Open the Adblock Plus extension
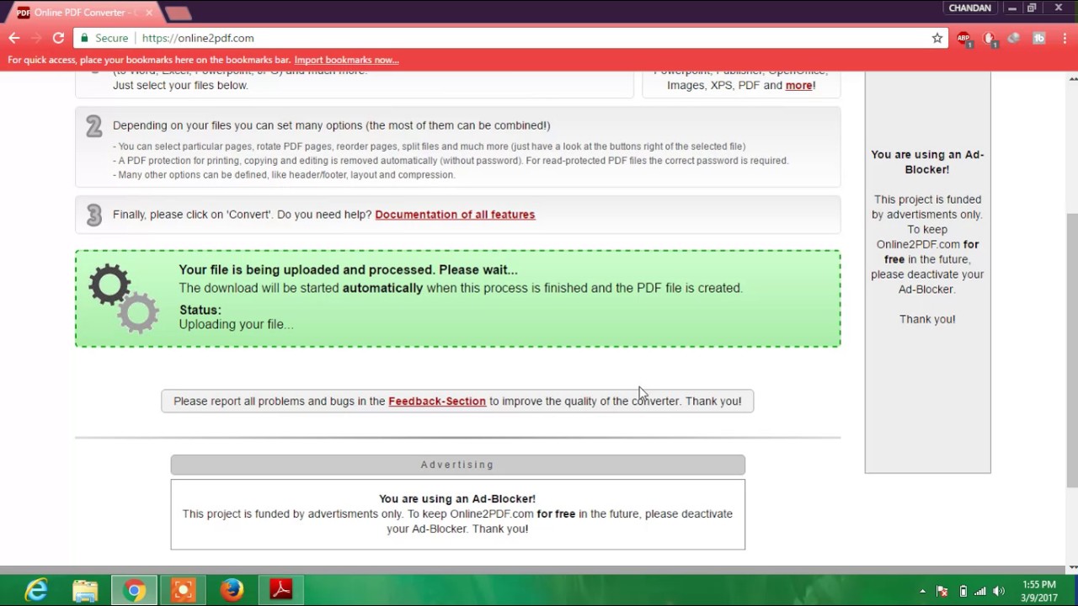 [x=964, y=38]
